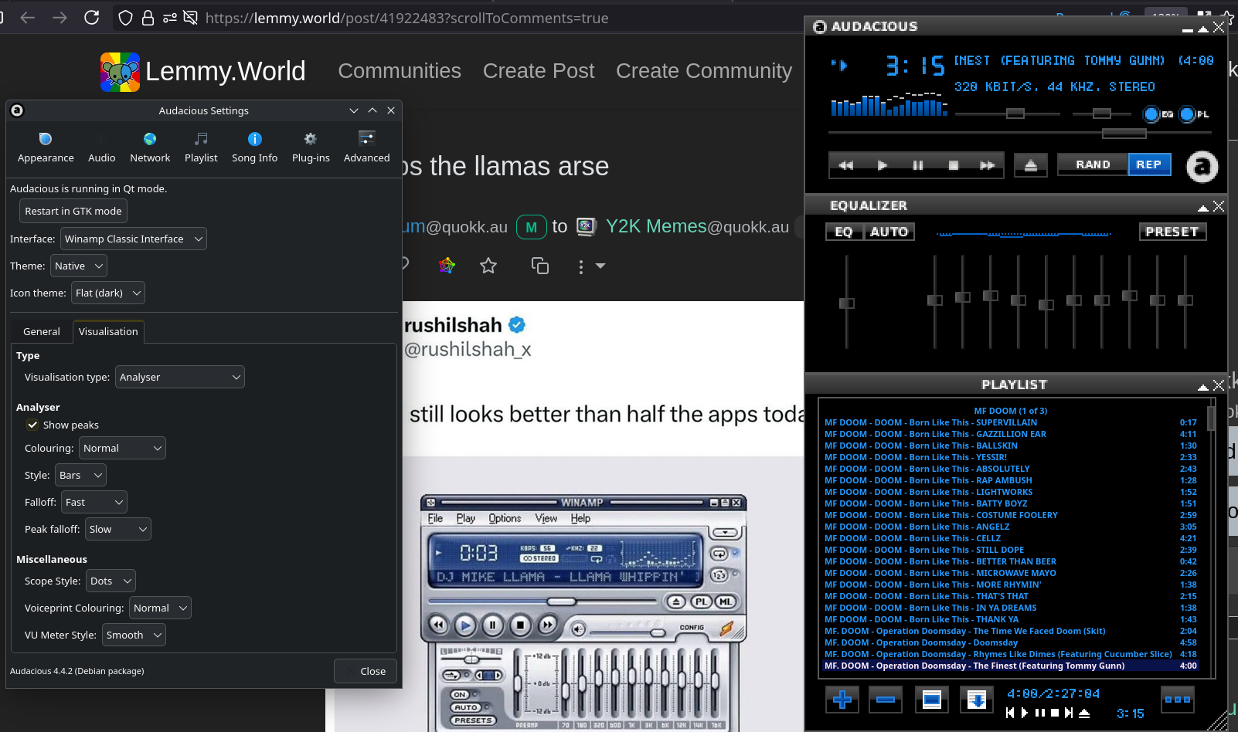Screen dimensions: 1238x732
Task: Toggle the REP repeat button
Action: tap(1149, 164)
